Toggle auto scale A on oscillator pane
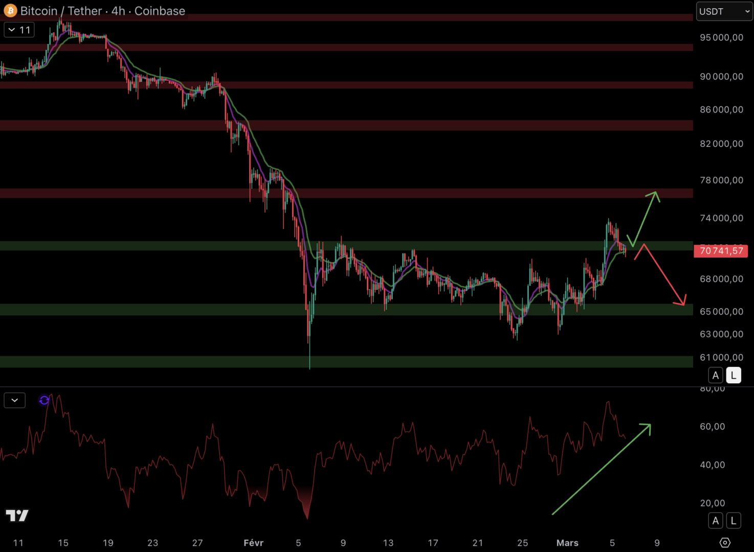The image size is (754, 552). click(716, 521)
